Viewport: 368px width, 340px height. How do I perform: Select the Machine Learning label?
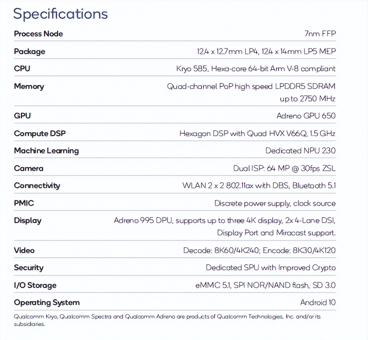(x=46, y=151)
